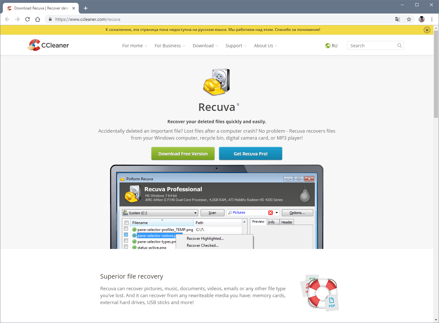
Task: Open a new browser tab
Action: [86, 8]
